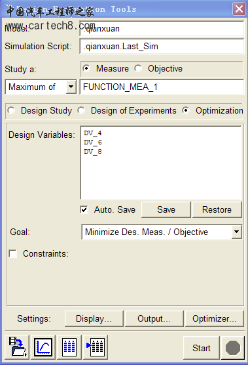
Task: Open the Optimizer settings
Action: (x=215, y=318)
